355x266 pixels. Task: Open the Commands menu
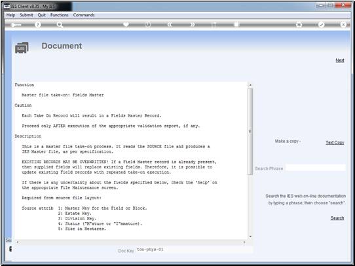(84, 15)
